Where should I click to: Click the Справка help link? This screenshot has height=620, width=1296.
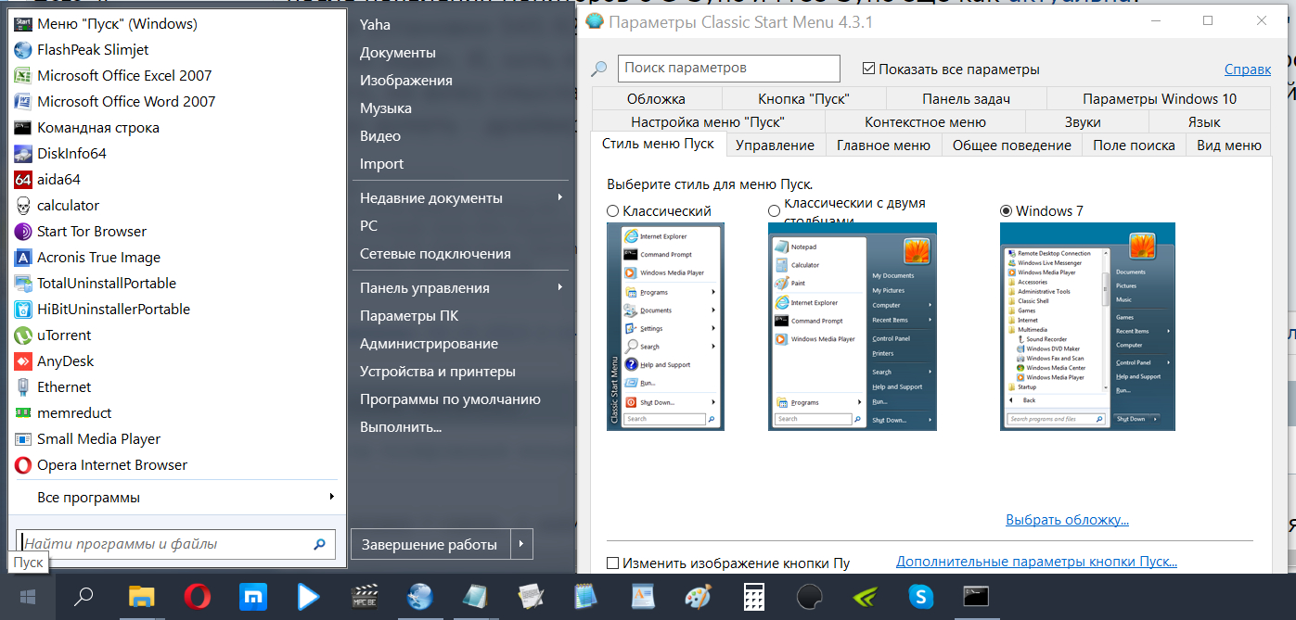(1247, 70)
